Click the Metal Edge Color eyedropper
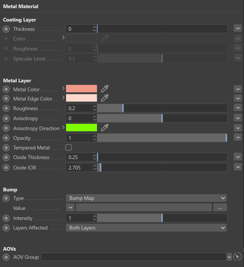This screenshot has height=267, width=244. [x=105, y=98]
